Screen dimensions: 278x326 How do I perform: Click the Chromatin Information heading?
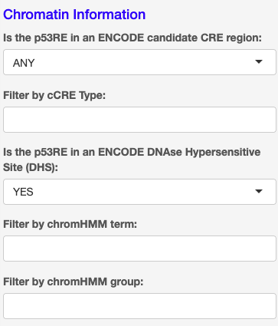(74, 15)
